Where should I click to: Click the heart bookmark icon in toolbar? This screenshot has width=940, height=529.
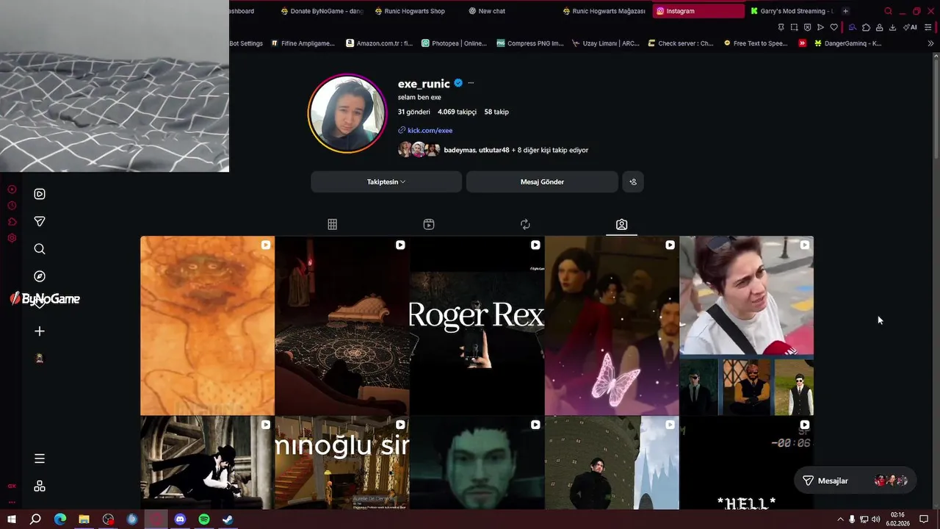click(x=834, y=27)
